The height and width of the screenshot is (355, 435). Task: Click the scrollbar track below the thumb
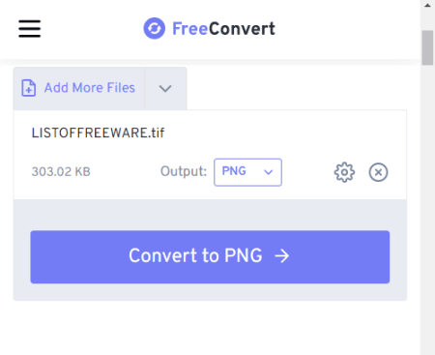pyautogui.click(x=427, y=210)
